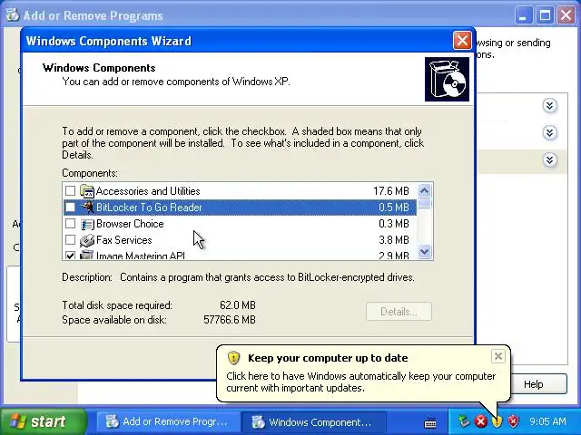Click the components list scrollbar thumb
This screenshot has height=435, width=581.
[424, 204]
